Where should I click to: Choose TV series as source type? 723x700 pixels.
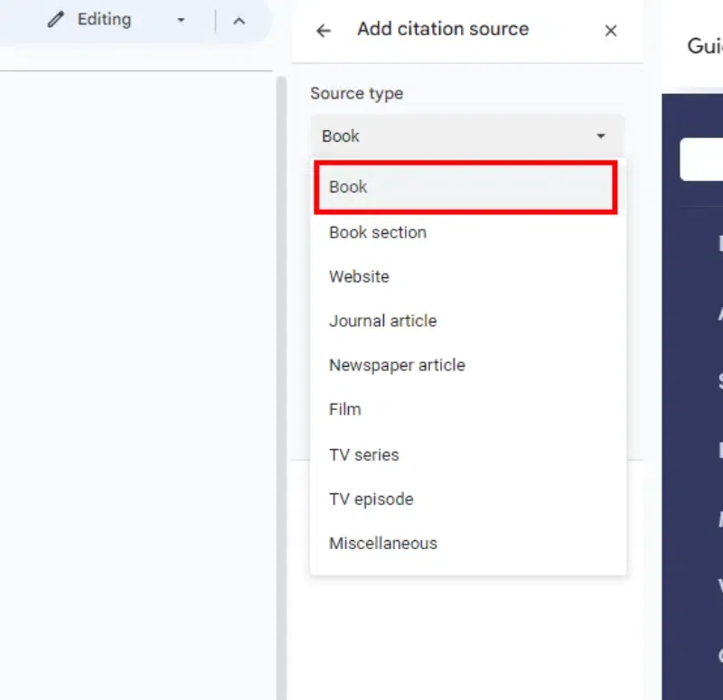point(468,455)
